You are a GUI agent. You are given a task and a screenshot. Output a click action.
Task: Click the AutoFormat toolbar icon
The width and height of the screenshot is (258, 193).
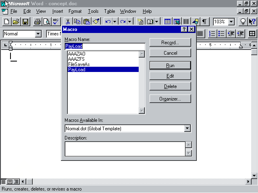[140, 21]
